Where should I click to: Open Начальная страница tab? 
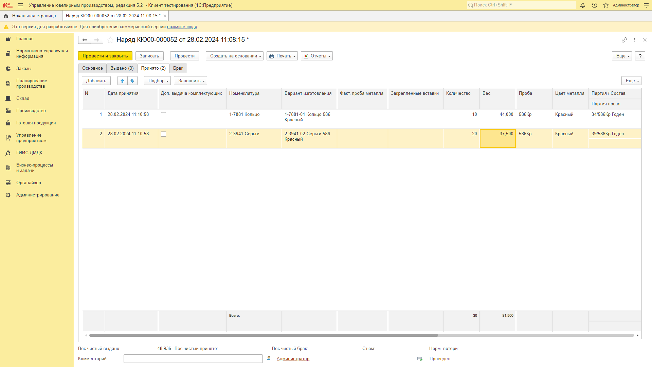click(x=31, y=16)
